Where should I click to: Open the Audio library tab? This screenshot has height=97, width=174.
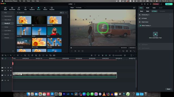19,8
